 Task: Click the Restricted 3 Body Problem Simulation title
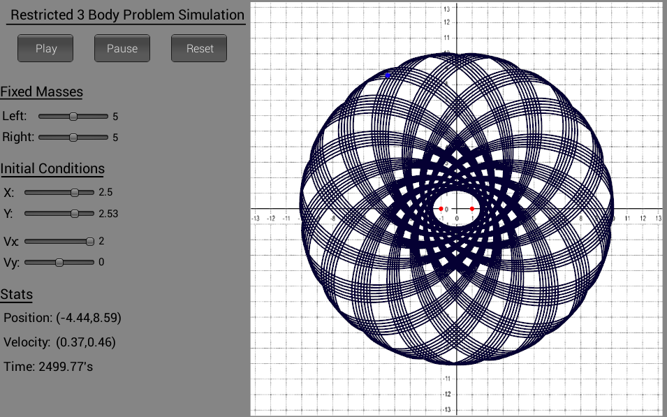127,15
